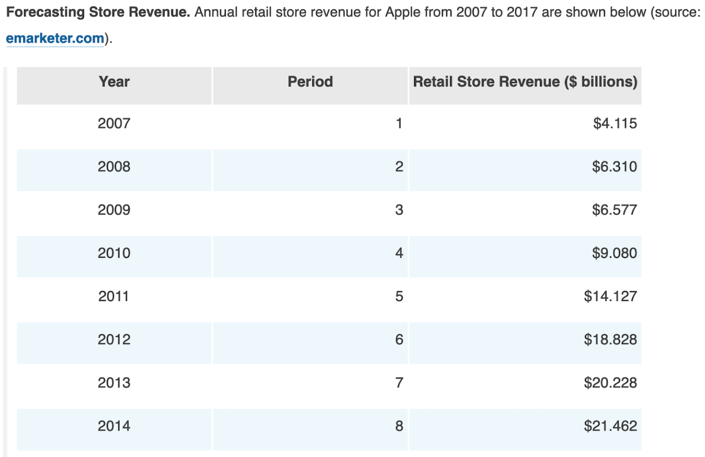This screenshot has height=457, width=705.
Task: Click the $4.115 revenue value
Action: pos(615,124)
